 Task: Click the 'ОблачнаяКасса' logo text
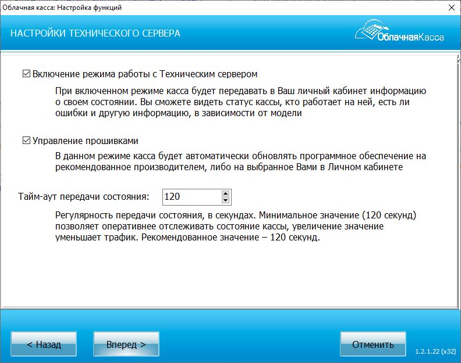(x=410, y=37)
